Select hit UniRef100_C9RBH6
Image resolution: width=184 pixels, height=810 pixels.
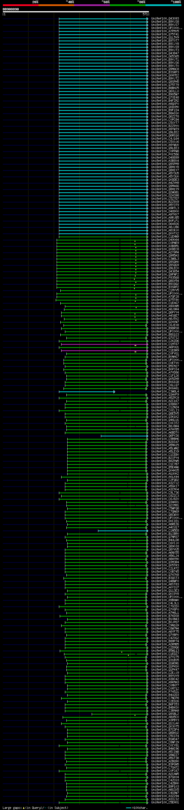(165, 439)
